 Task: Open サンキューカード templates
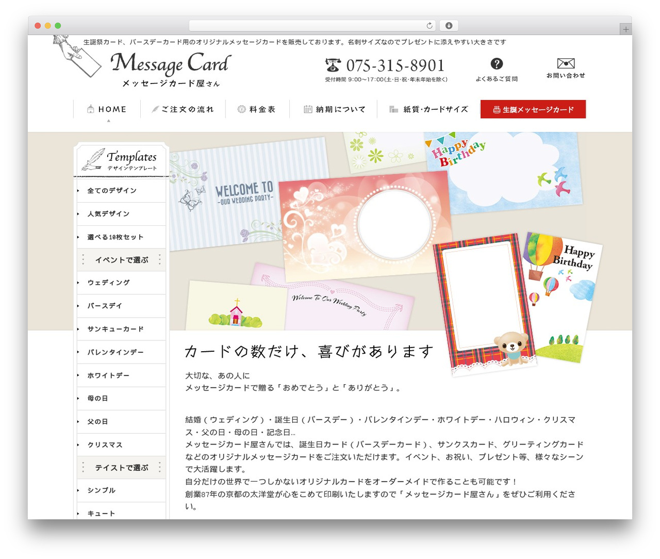click(x=121, y=329)
